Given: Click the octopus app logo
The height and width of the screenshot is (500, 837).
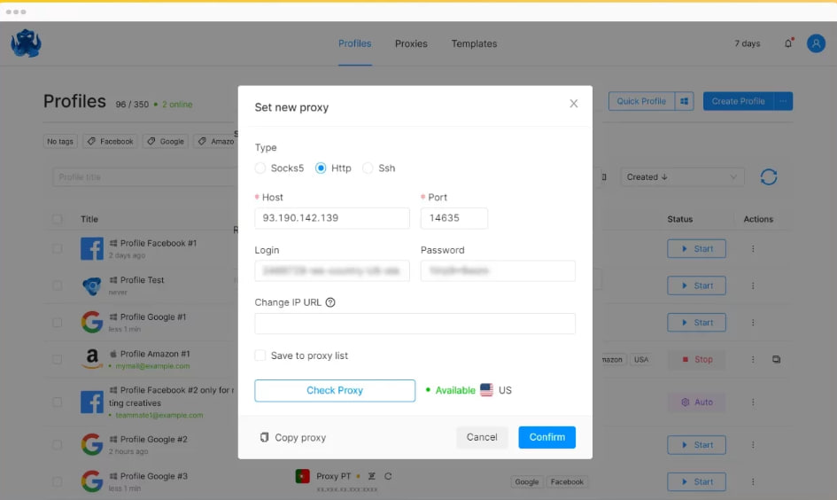Looking at the screenshot, I should tap(26, 43).
